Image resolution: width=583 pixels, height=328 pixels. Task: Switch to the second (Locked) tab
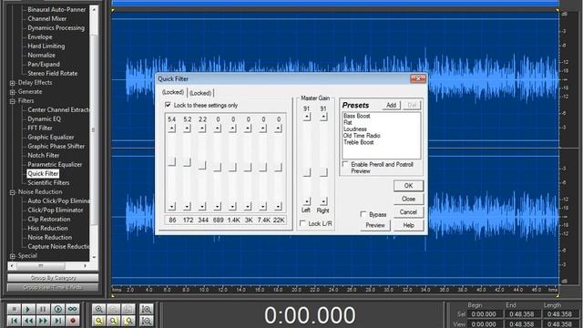(x=200, y=93)
